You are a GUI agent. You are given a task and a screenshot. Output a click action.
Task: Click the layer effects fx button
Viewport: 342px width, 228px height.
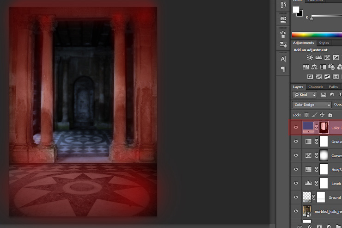coord(309,227)
